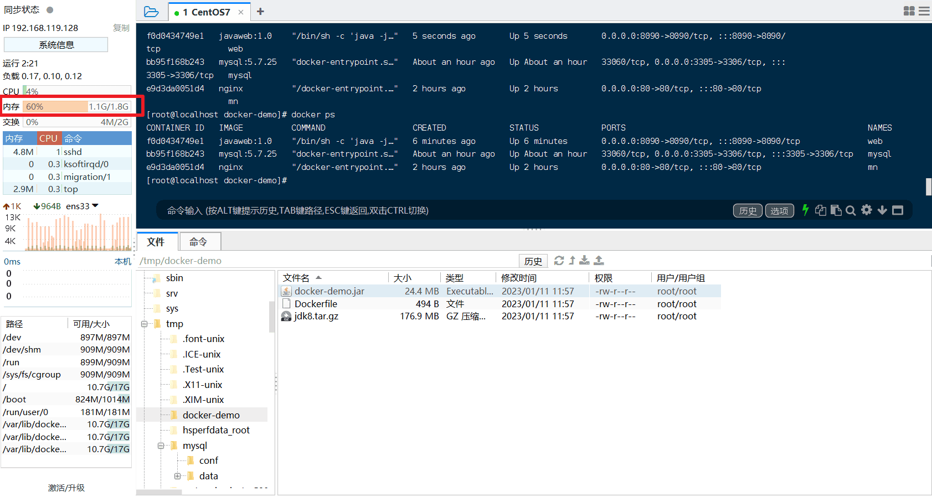Image resolution: width=932 pixels, height=497 pixels.
Task: Expand the data folder tree node
Action: pyautogui.click(x=177, y=476)
